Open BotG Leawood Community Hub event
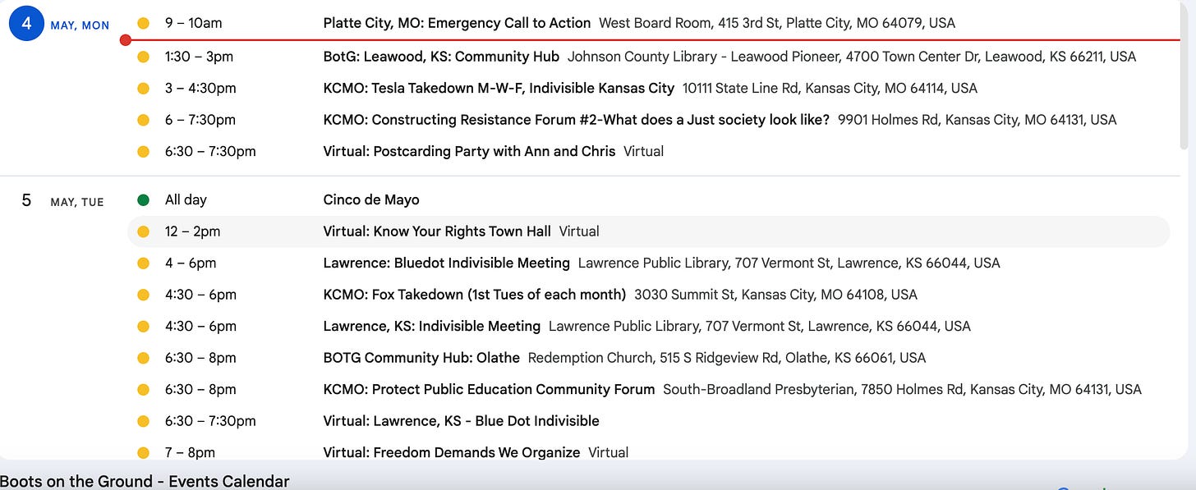 [649, 57]
